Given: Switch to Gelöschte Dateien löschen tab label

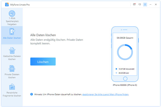Looking at the screenshot, I should 12,58.
